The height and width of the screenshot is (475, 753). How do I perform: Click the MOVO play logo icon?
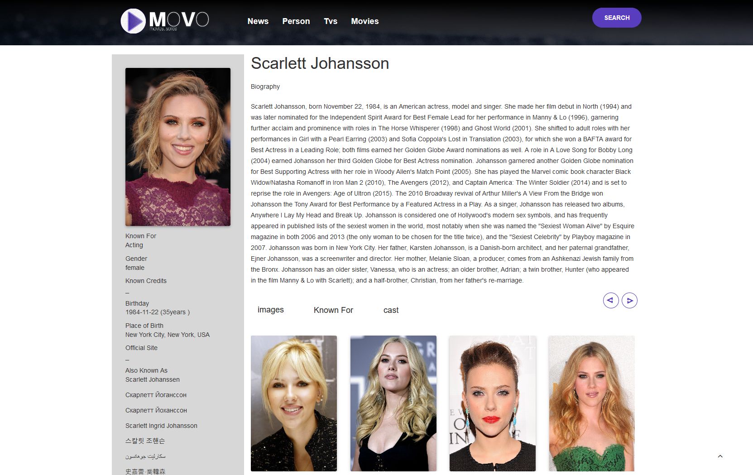133,21
